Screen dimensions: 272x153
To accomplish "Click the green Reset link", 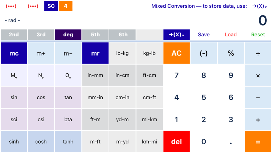I will 258,35.
